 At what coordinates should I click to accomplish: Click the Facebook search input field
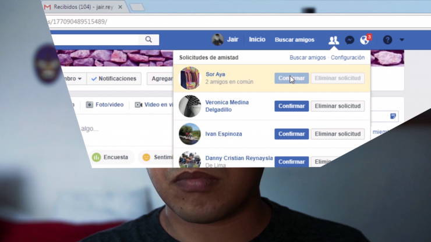pyautogui.click(x=95, y=40)
